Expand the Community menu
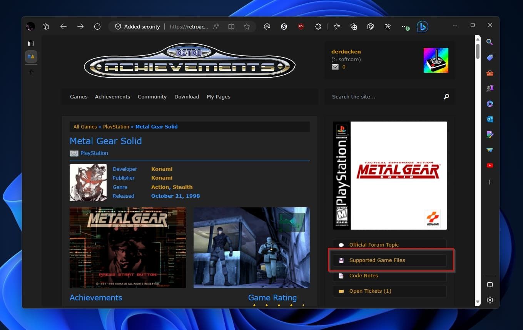The width and height of the screenshot is (523, 330). tap(152, 97)
